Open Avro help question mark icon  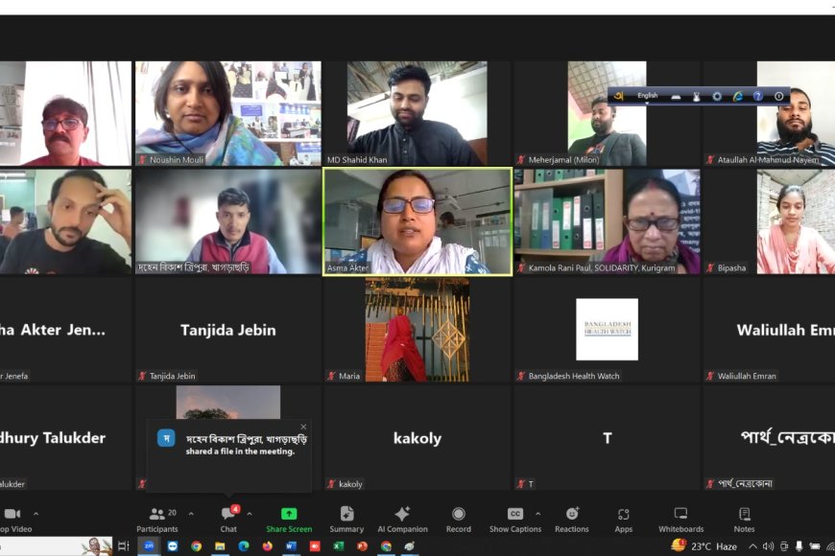pos(758,96)
